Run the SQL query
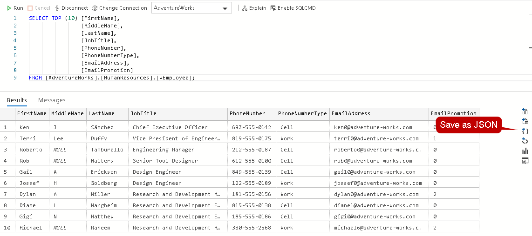This screenshot has height=236, width=532. click(15, 8)
